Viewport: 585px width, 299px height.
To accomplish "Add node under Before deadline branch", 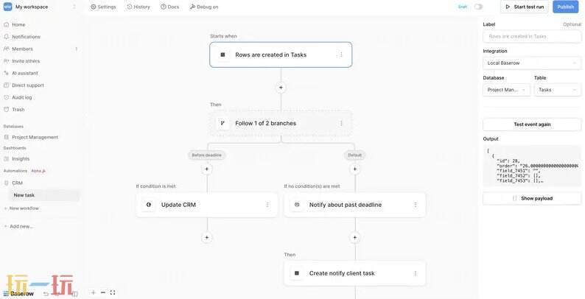I will (207, 169).
